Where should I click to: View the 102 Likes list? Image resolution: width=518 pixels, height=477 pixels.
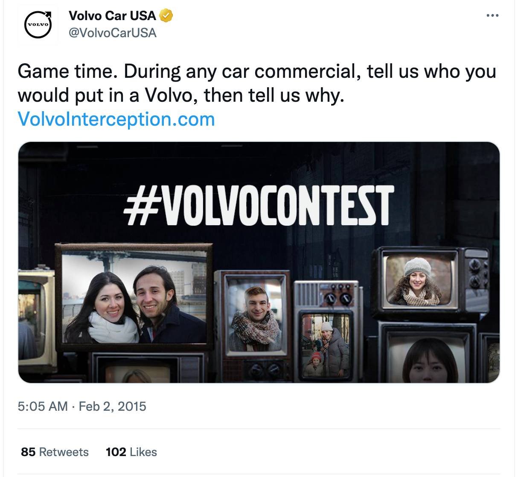(x=131, y=452)
